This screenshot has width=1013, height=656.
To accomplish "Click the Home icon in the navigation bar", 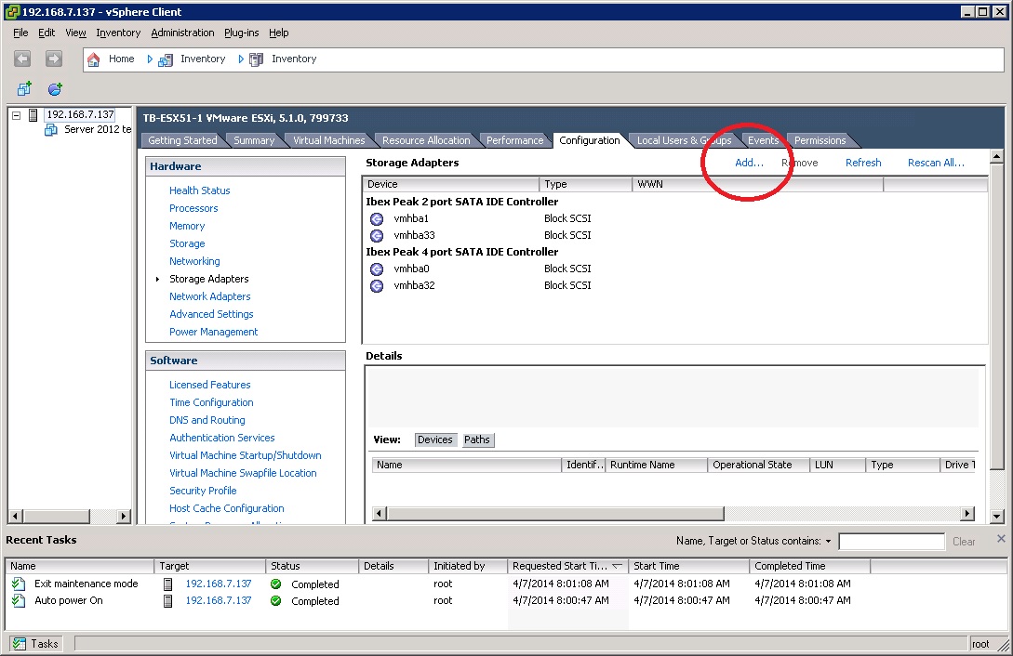I will [93, 59].
